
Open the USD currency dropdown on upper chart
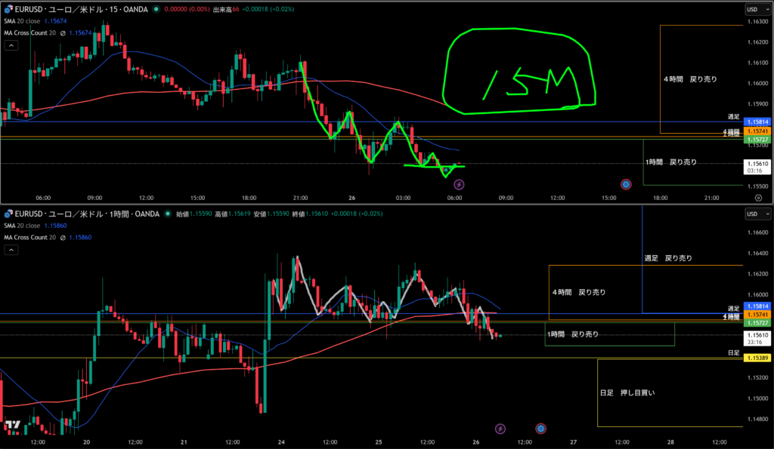point(753,10)
